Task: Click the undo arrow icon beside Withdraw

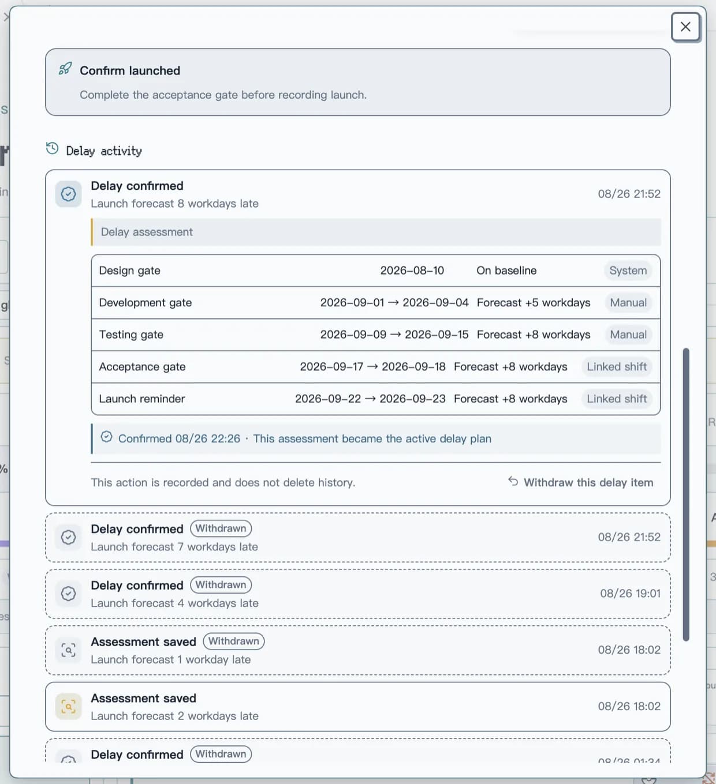Action: pos(513,481)
